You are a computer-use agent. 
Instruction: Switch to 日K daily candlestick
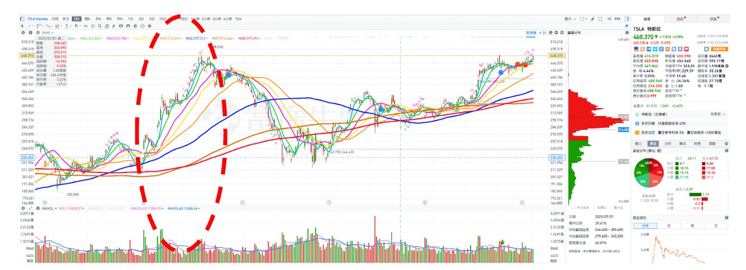pos(76,19)
